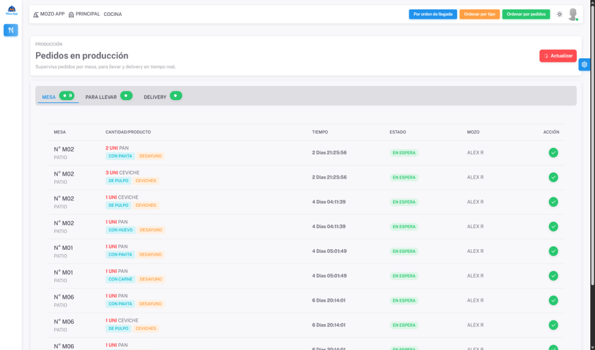Open the kitchen utensils sidebar icon
595x350 pixels.
pyautogui.click(x=11, y=30)
